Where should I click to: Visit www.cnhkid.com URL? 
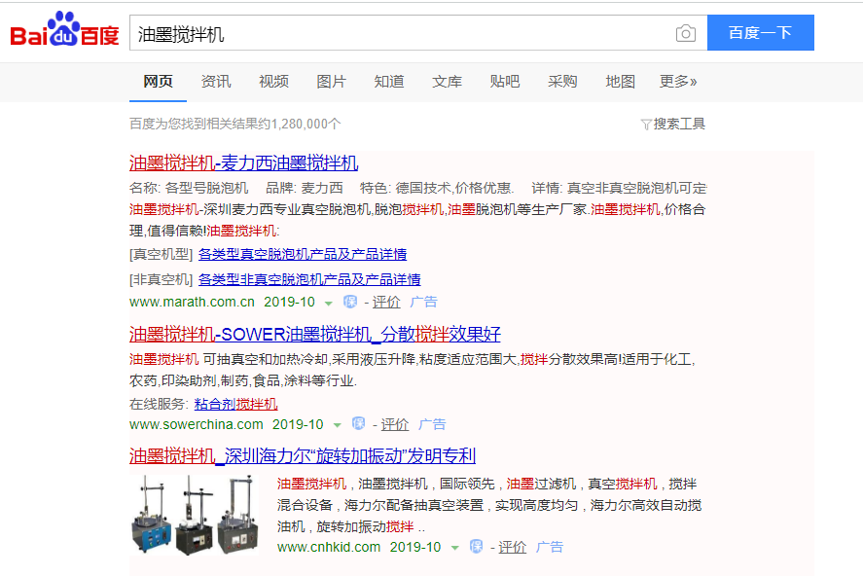[329, 547]
